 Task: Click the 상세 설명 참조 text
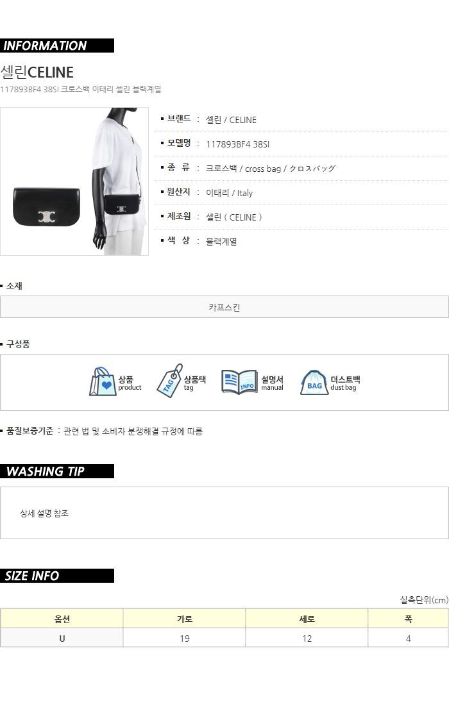point(44,514)
